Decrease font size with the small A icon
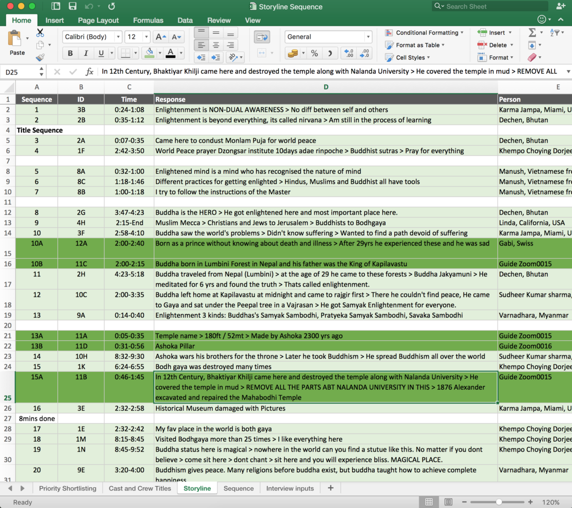 point(176,37)
